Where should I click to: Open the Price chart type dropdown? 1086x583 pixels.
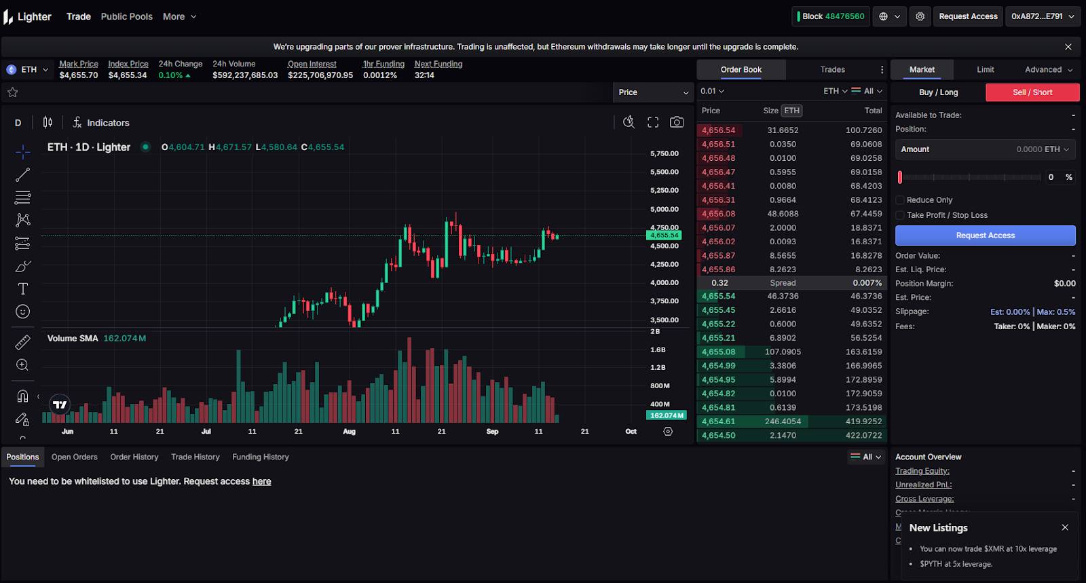pyautogui.click(x=653, y=92)
